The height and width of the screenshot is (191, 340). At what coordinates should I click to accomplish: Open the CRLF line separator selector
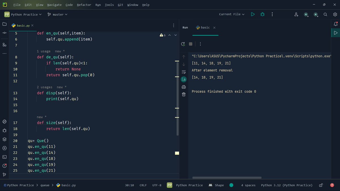click(x=143, y=185)
